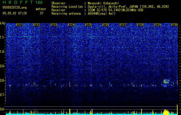The image size is (181, 115).
Task: Click the 0730 time marker
Action: click(174, 25)
